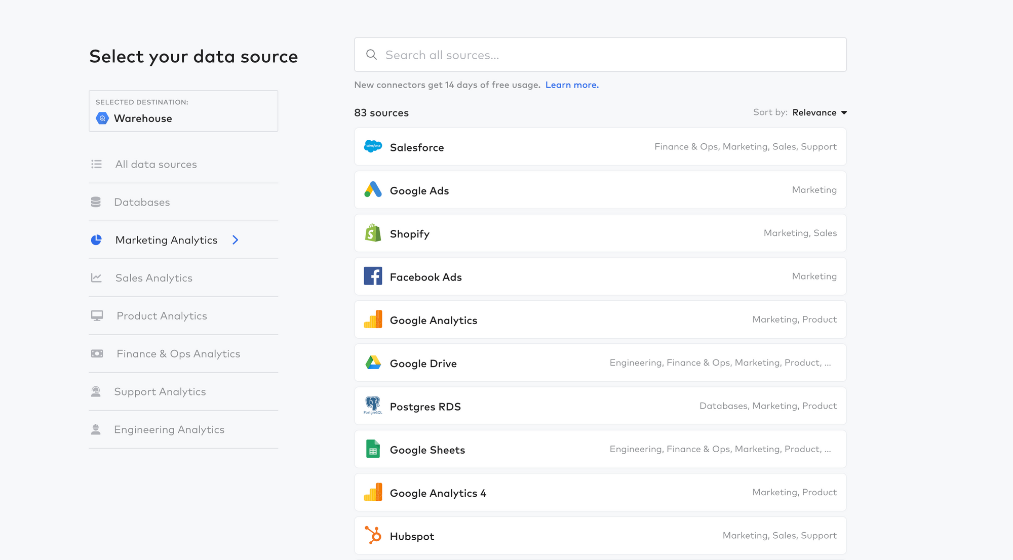Open the Selected Destination Warehouse box
Image resolution: width=1013 pixels, height=560 pixels.
coord(183,111)
